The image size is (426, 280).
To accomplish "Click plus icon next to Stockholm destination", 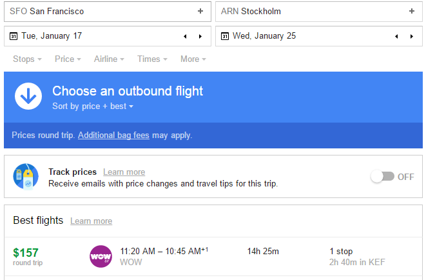I will click(x=411, y=11).
